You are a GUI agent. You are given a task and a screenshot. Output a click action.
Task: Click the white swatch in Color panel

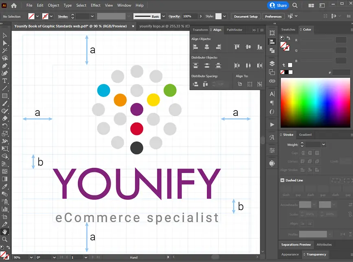291,72
